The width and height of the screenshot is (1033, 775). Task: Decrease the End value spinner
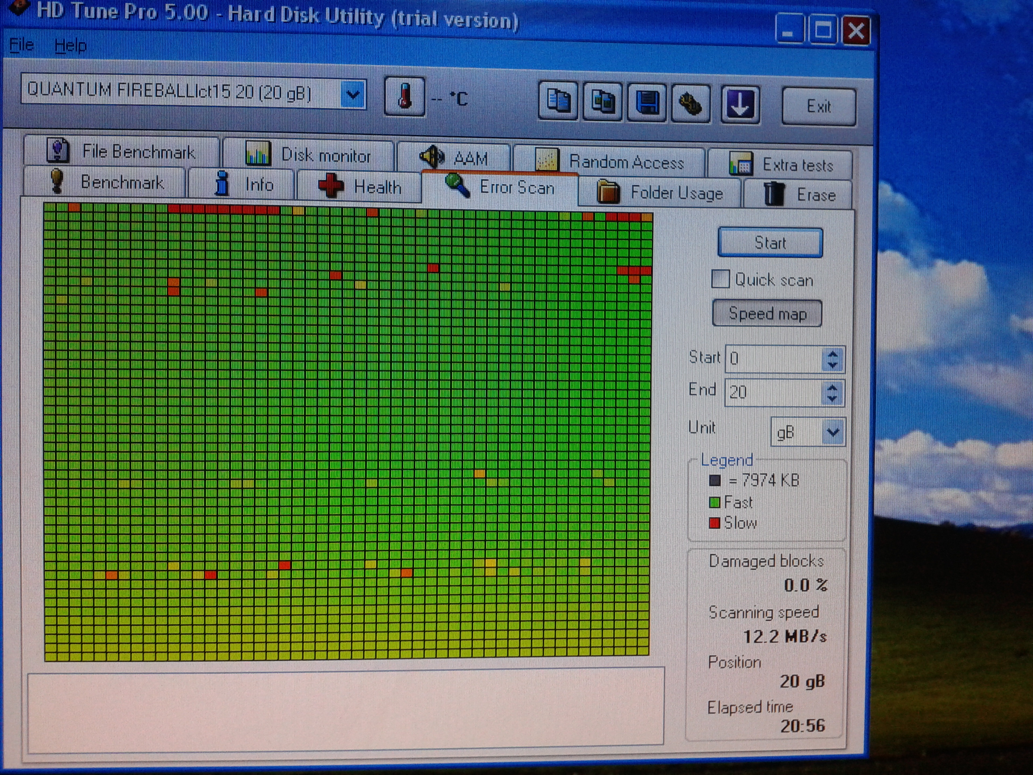click(x=832, y=398)
